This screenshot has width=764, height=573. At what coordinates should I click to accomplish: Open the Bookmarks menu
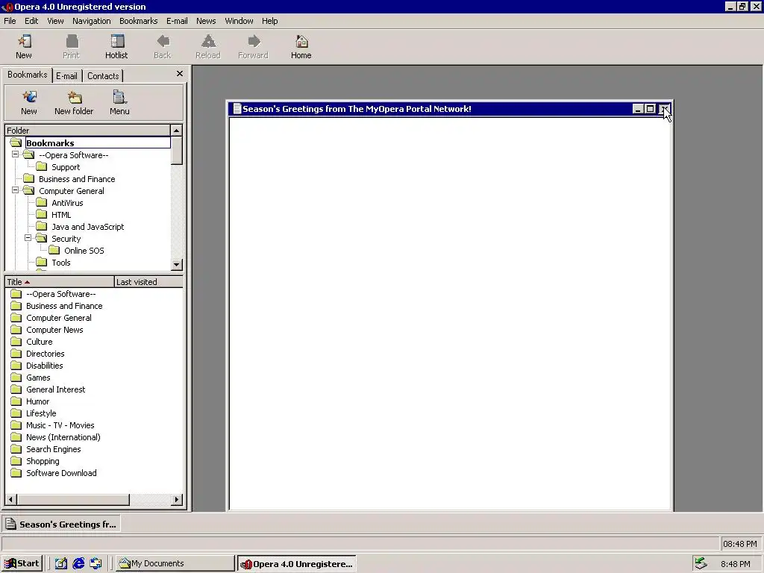pyautogui.click(x=138, y=21)
